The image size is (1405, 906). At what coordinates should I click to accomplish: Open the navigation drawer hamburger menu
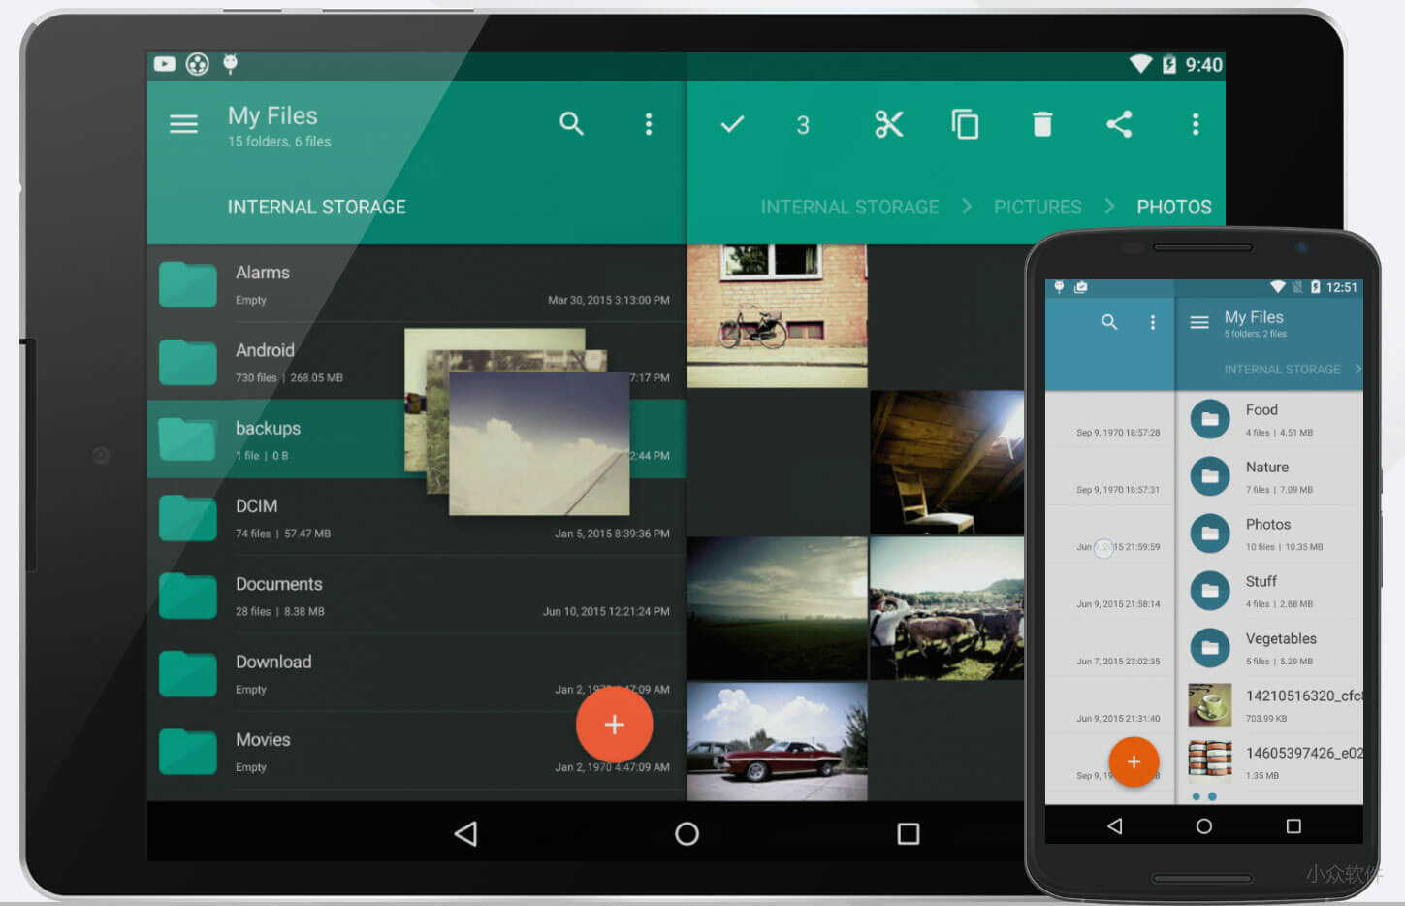click(183, 124)
